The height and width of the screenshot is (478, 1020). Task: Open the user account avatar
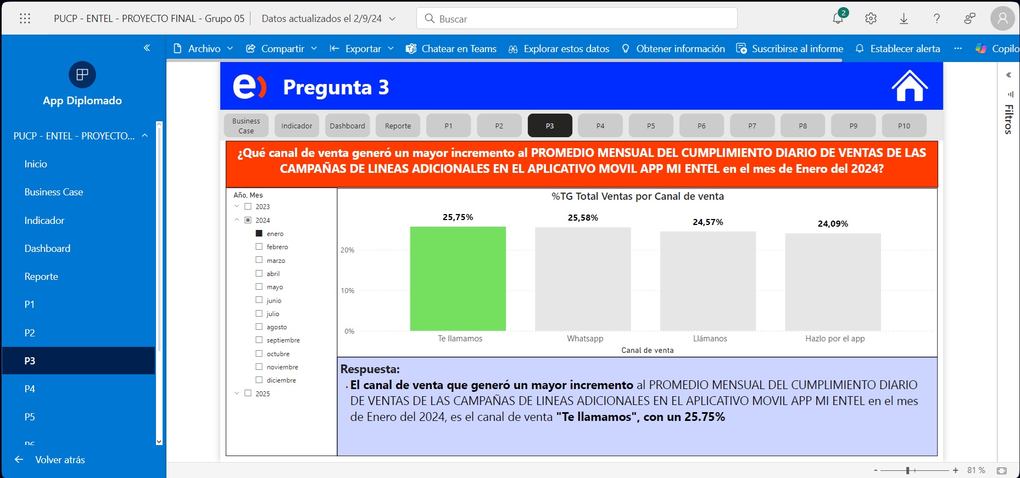click(x=1002, y=19)
